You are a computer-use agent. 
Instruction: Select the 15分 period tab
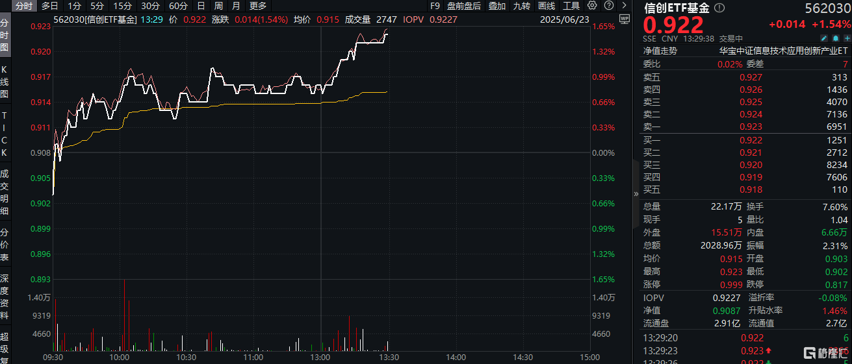point(123,6)
